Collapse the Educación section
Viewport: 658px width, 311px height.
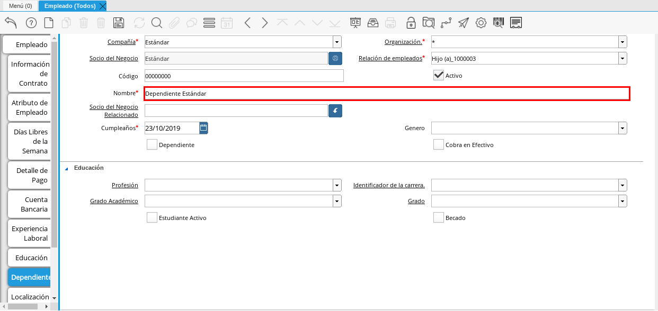click(67, 168)
